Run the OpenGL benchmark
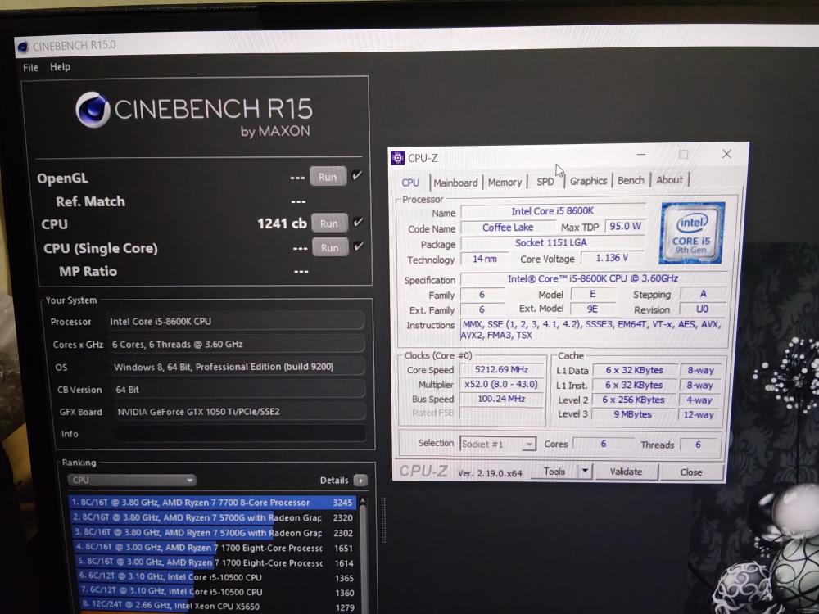Image resolution: width=819 pixels, height=614 pixels. 328,177
